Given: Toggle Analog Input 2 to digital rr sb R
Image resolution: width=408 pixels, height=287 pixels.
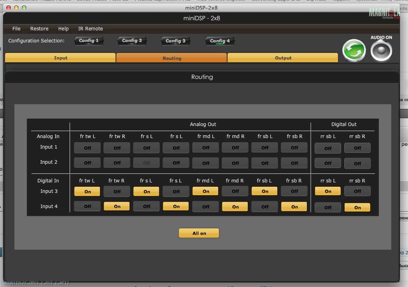Looking at the screenshot, I should point(357,163).
